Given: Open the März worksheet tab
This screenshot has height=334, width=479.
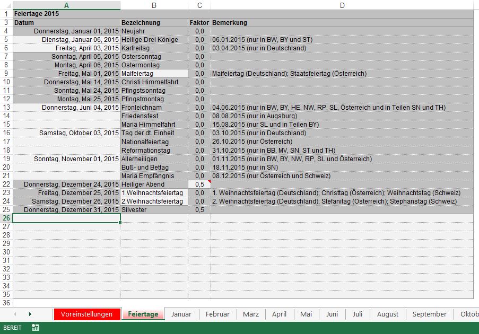Looking at the screenshot, I should coord(251,314).
